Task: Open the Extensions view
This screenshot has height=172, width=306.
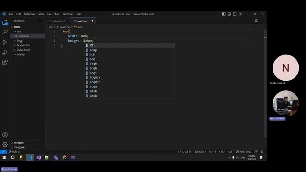Action: [x=5, y=63]
